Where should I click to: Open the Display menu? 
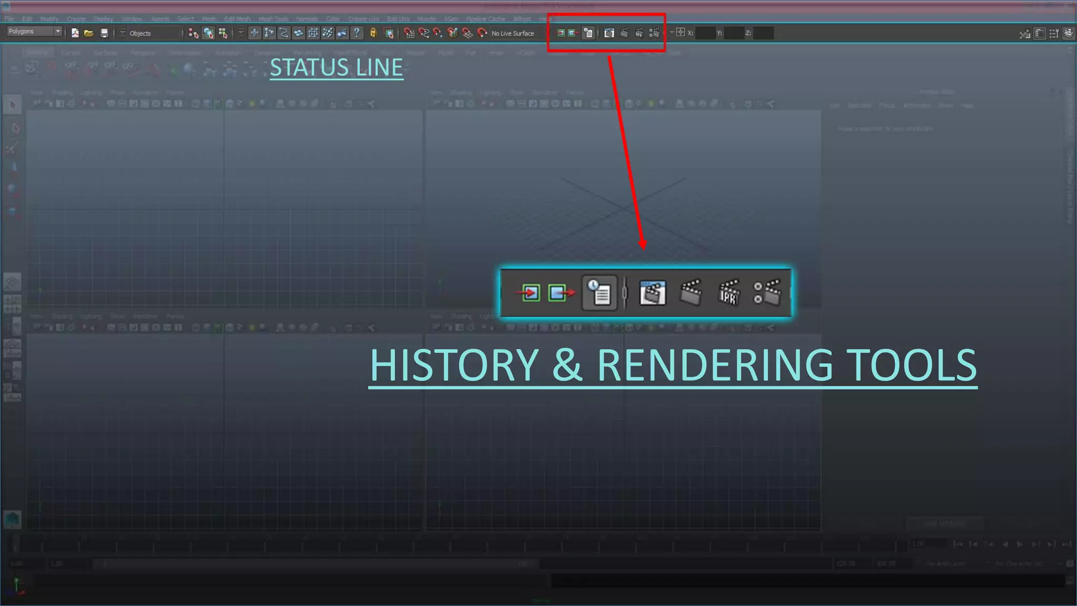pos(104,19)
